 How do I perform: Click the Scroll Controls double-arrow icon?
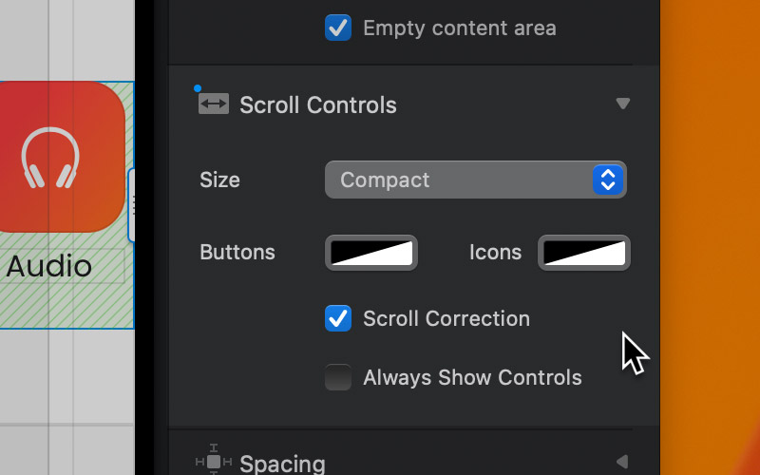pos(214,104)
